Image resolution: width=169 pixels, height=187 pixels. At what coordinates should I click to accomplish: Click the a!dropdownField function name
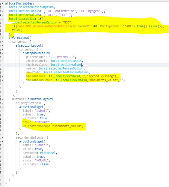[36, 53]
